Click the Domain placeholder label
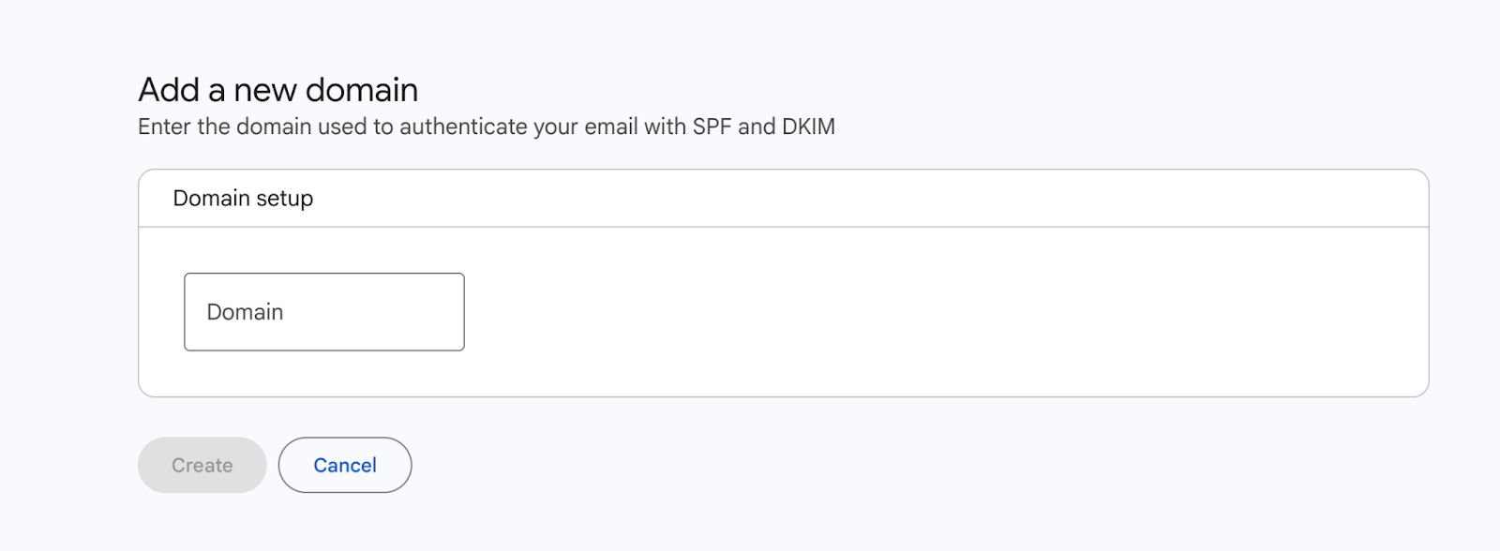1500x551 pixels. click(244, 311)
